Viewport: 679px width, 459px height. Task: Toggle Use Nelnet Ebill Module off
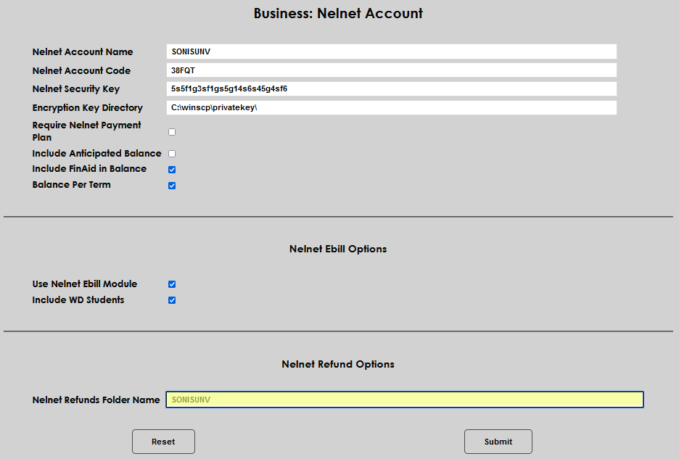(x=171, y=284)
